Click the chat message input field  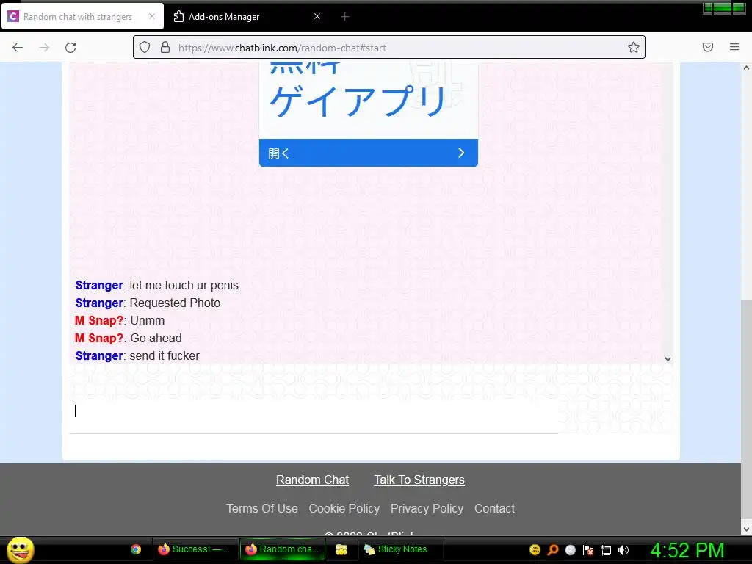(314, 411)
